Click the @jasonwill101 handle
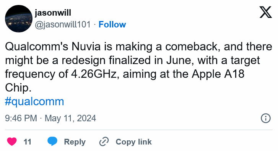The height and width of the screenshot is (151, 278). 63,24
